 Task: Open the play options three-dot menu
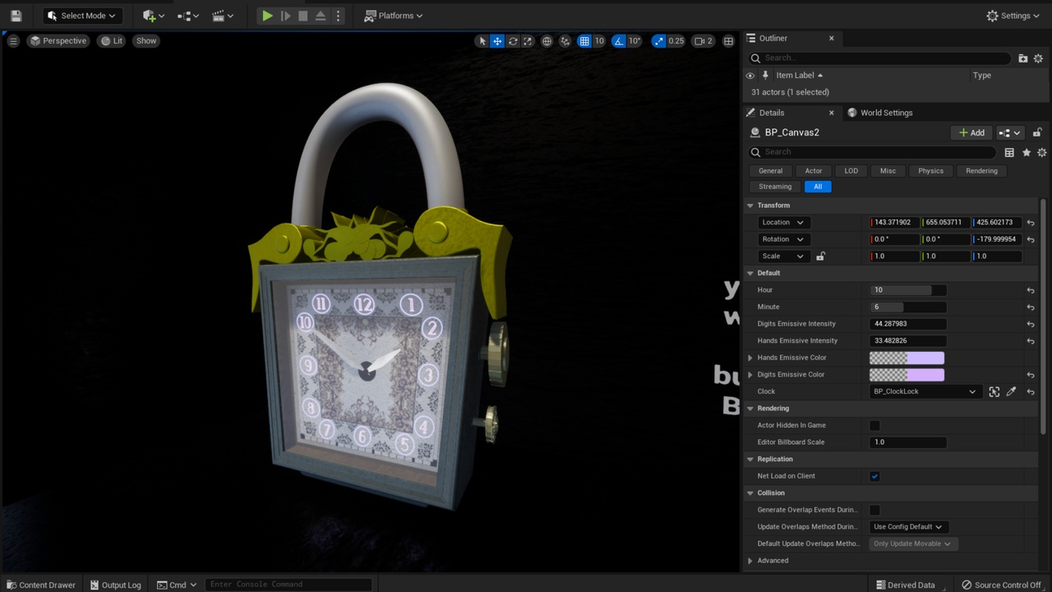point(337,16)
